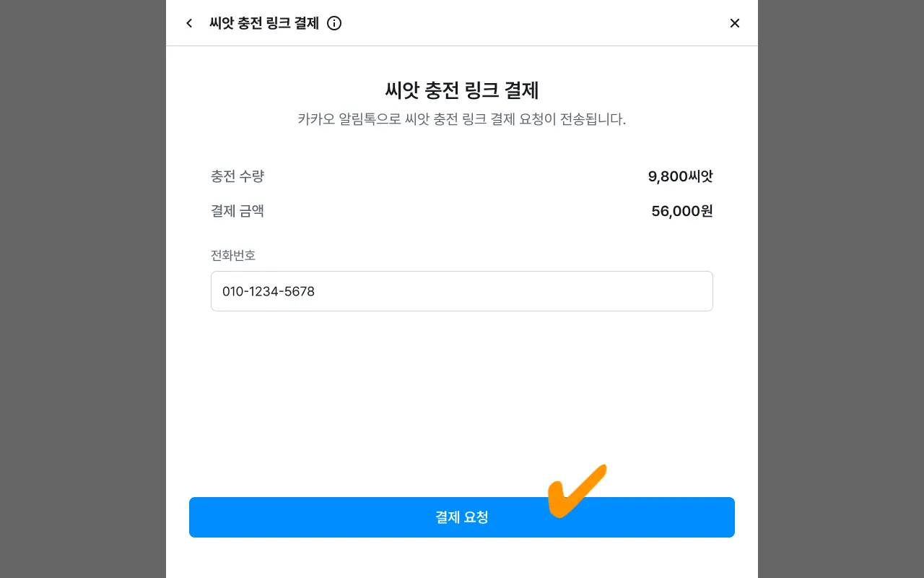The height and width of the screenshot is (578, 924).
Task: Click the header title 씨앗 충전 링크 결제
Action: [x=264, y=23]
